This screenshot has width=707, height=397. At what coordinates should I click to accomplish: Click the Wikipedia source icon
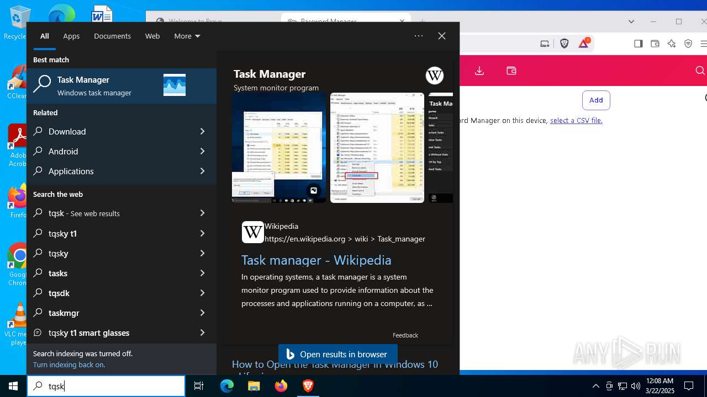[252, 232]
